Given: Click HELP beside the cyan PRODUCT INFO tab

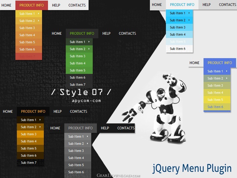Looking at the screenshot, I should [x=206, y=5].
